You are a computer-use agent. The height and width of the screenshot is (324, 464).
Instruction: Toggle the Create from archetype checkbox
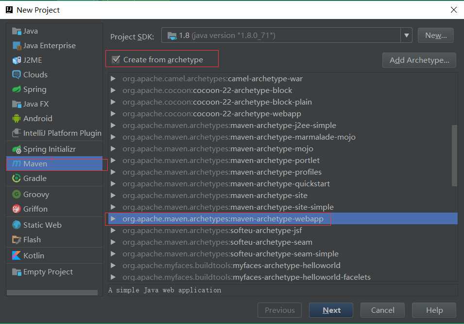(x=116, y=59)
